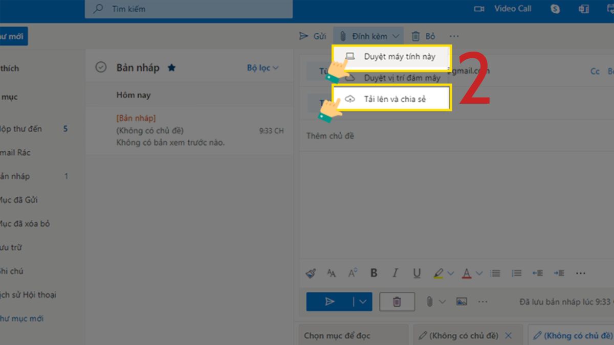This screenshot has width=614, height=345.
Task: Toggle the select-all circle beside Bản nháp
Action: (x=101, y=67)
